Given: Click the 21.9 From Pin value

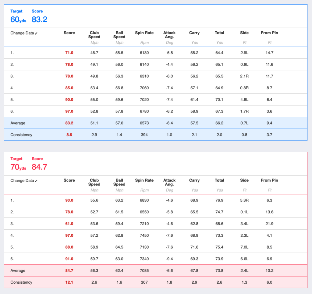Looking at the screenshot, I should click(x=269, y=224).
